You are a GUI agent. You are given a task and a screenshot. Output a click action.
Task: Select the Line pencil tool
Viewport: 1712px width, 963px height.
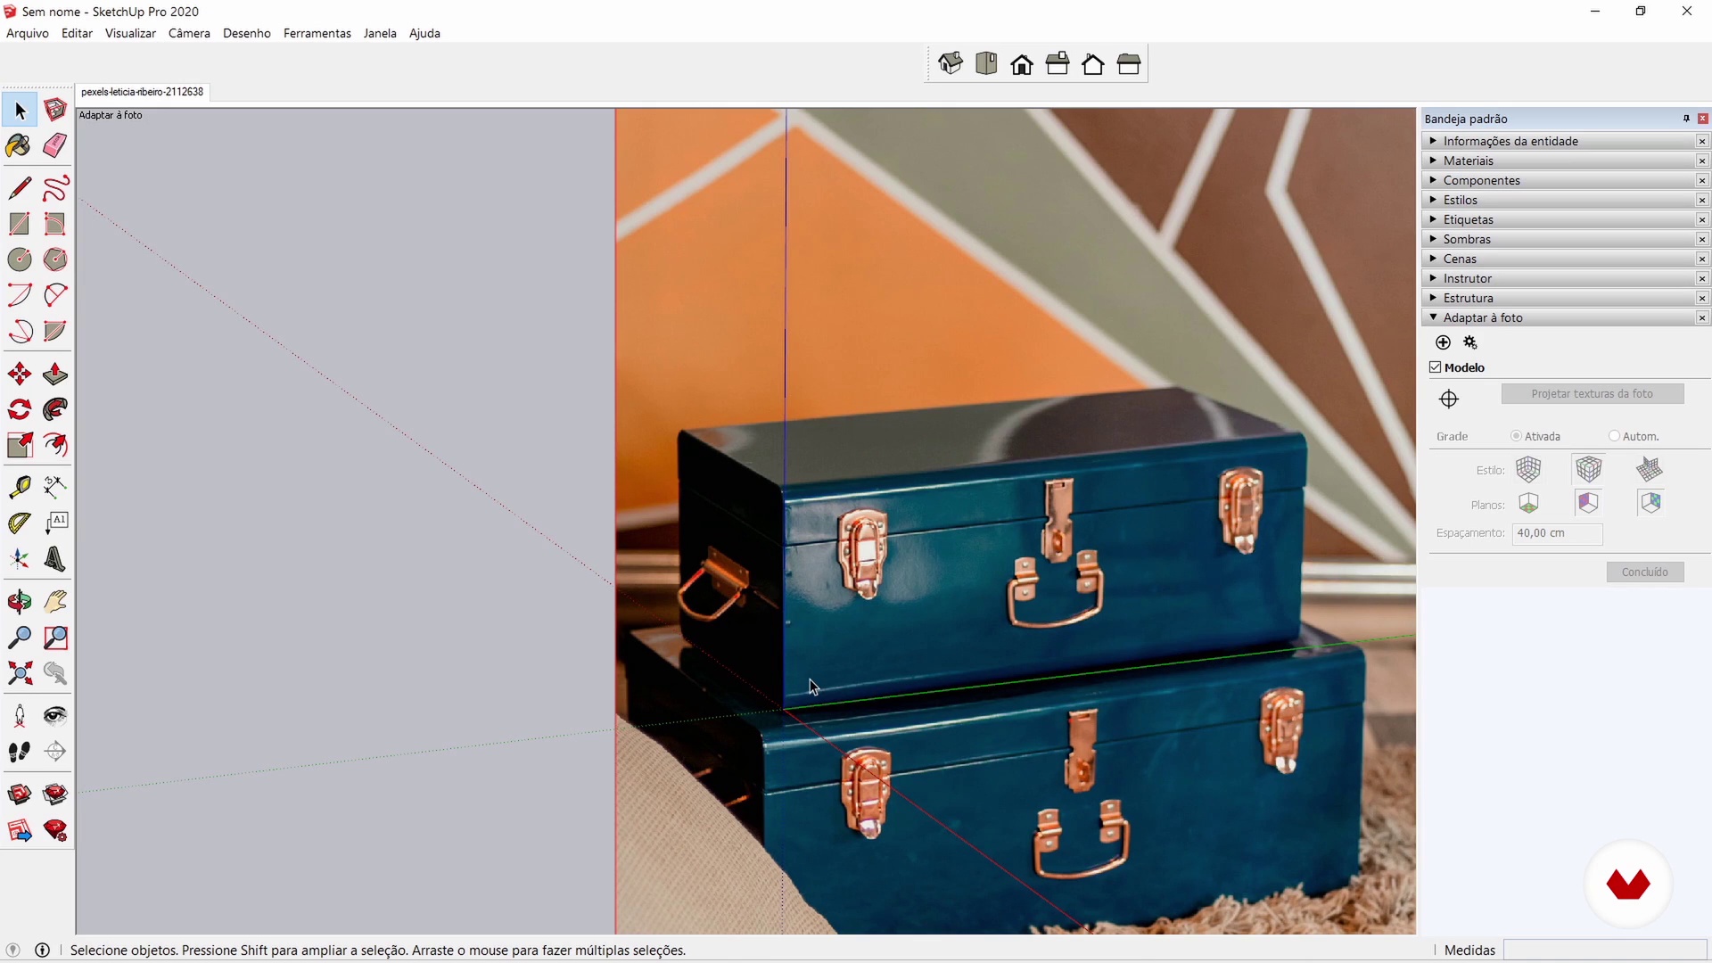coord(20,188)
